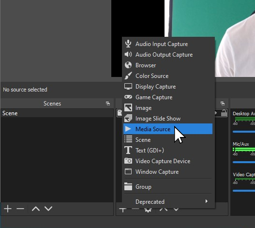Image resolution: width=255 pixels, height=228 pixels.
Task: Select Game Capture gamepad icon
Action: [128, 97]
